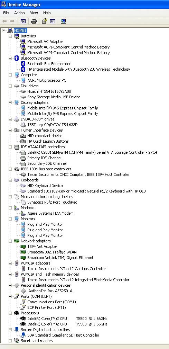Click the Agere Systems HDA Modem icon
Viewport: 169px width, 349px height.
coord(23,213)
